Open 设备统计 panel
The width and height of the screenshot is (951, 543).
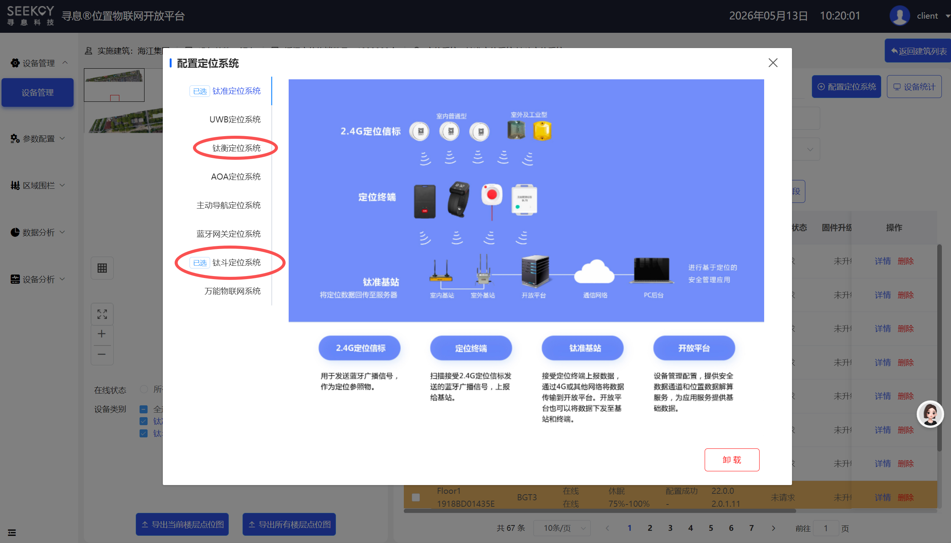click(x=914, y=87)
